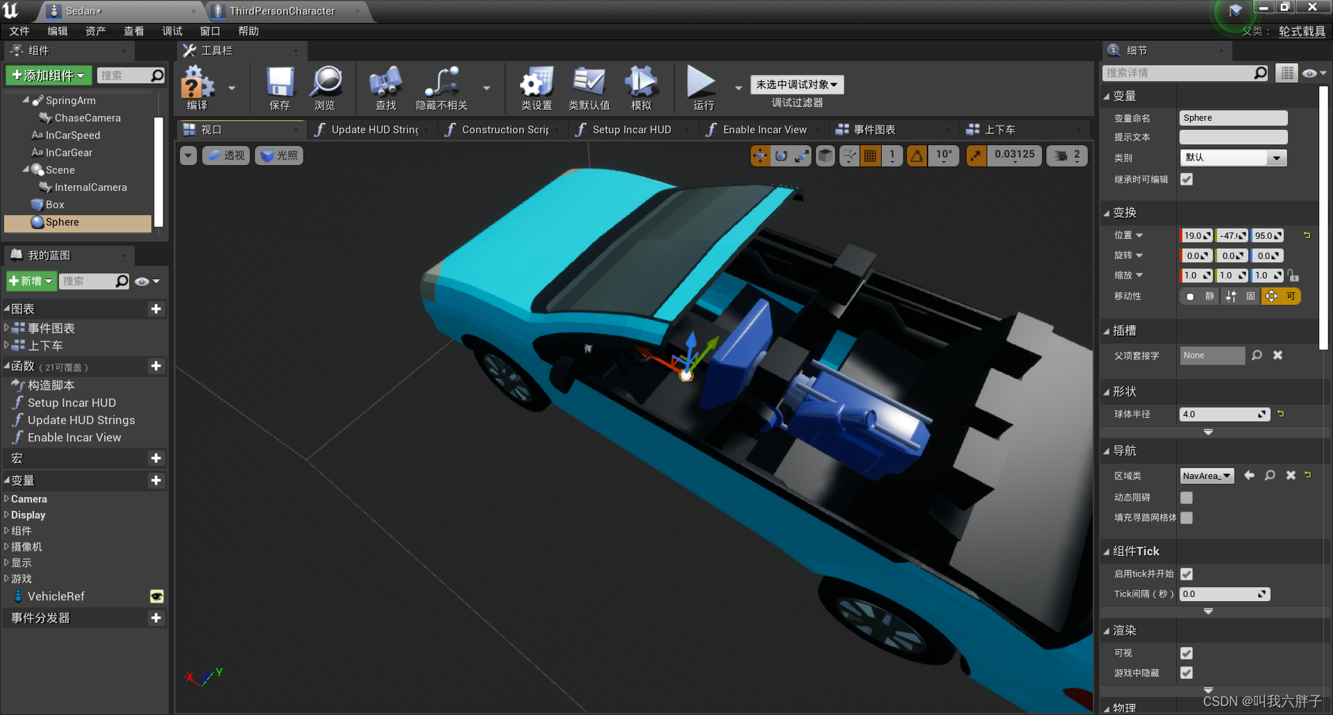Viewport: 1333px width, 715px height.
Task: Open NavArea_ class dropdown
Action: tap(1207, 476)
